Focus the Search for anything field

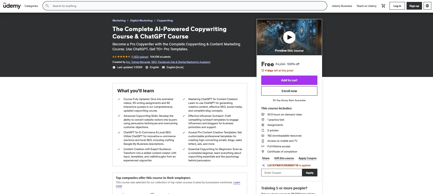click(185, 6)
